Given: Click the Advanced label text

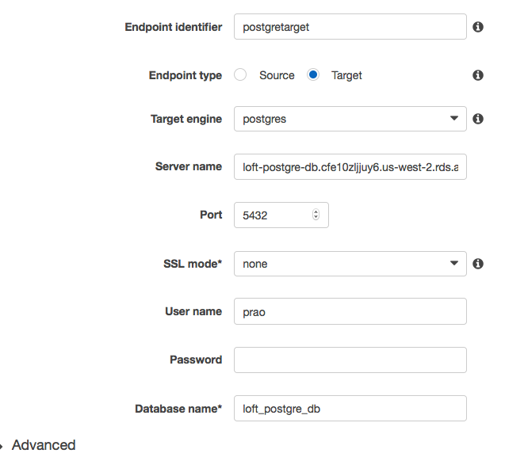Looking at the screenshot, I should (44, 445).
